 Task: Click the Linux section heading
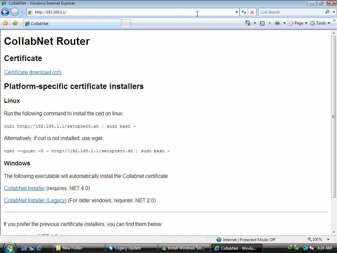[12, 101]
